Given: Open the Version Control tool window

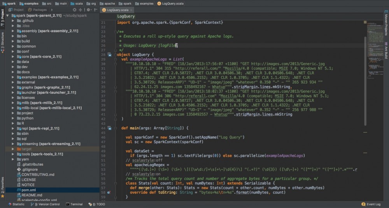Looking at the screenshot, I should [45, 204].
